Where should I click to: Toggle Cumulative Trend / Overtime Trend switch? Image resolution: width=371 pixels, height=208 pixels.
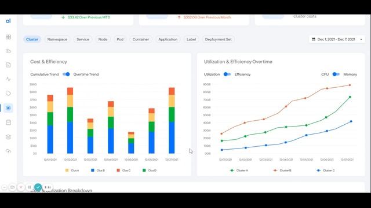click(x=66, y=75)
